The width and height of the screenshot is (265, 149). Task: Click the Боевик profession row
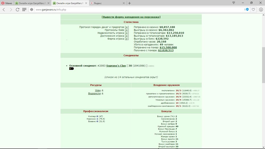96,121
